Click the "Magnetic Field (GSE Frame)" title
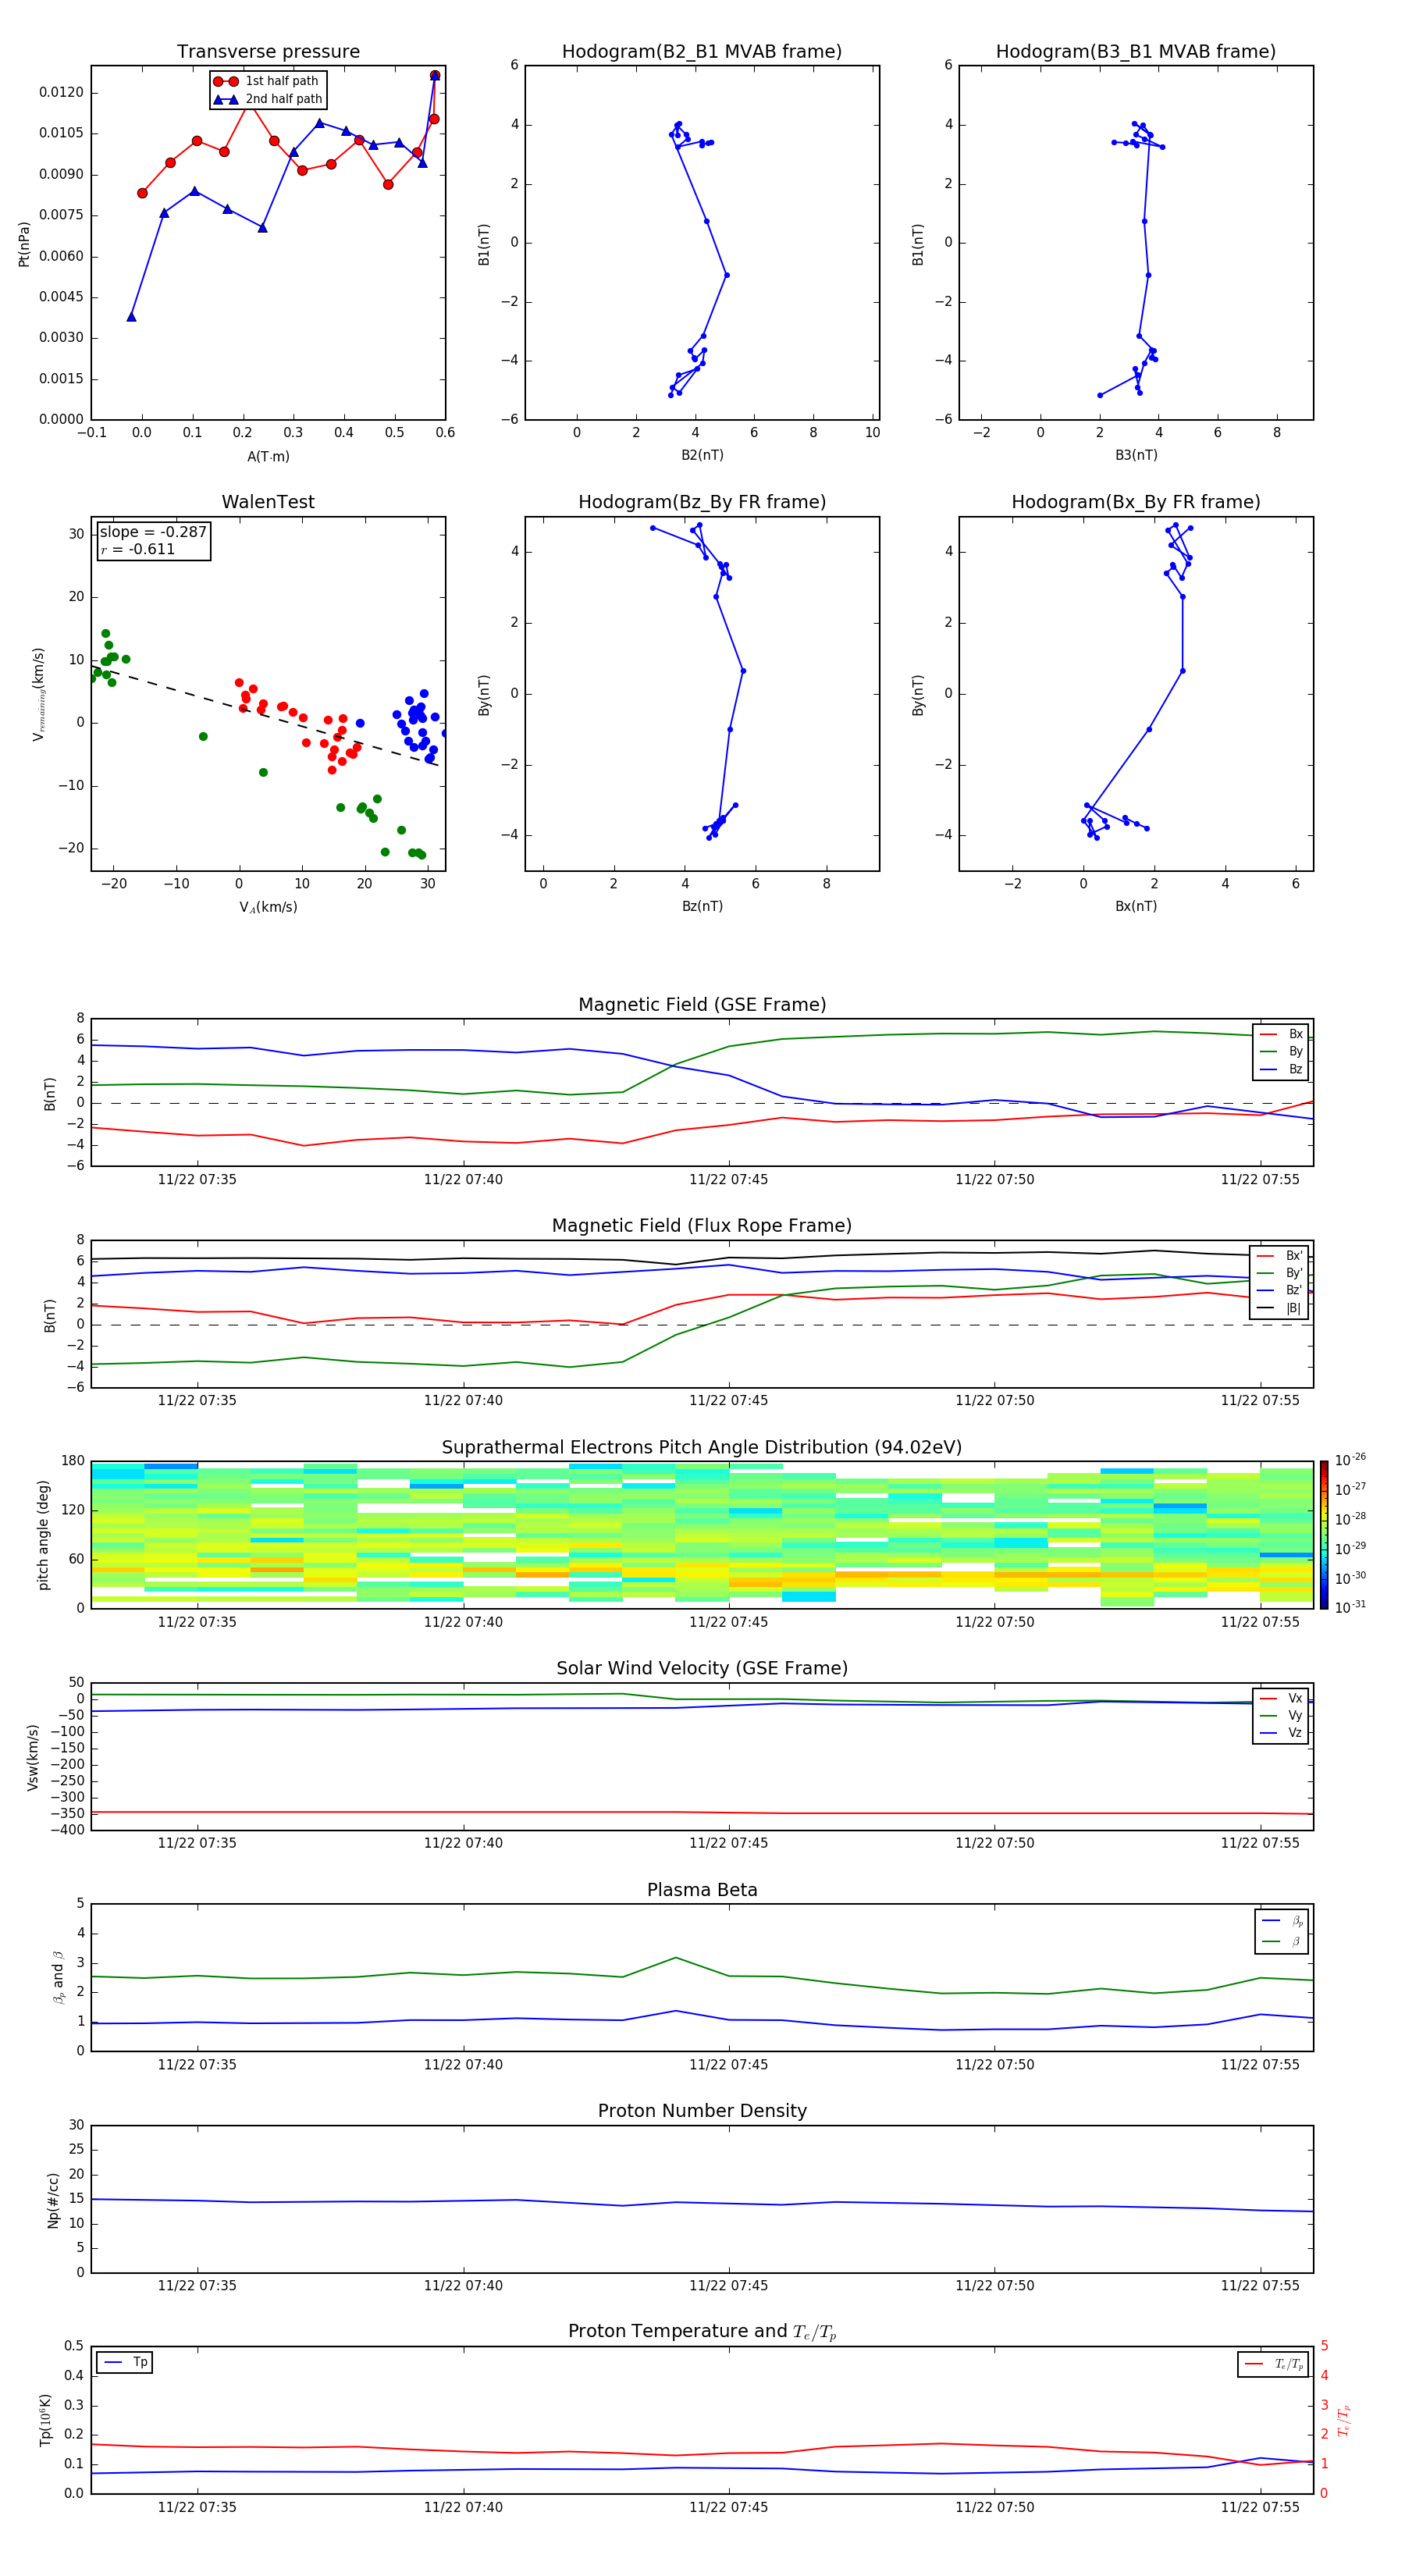This screenshot has width=1405, height=2576. [x=702, y=1005]
